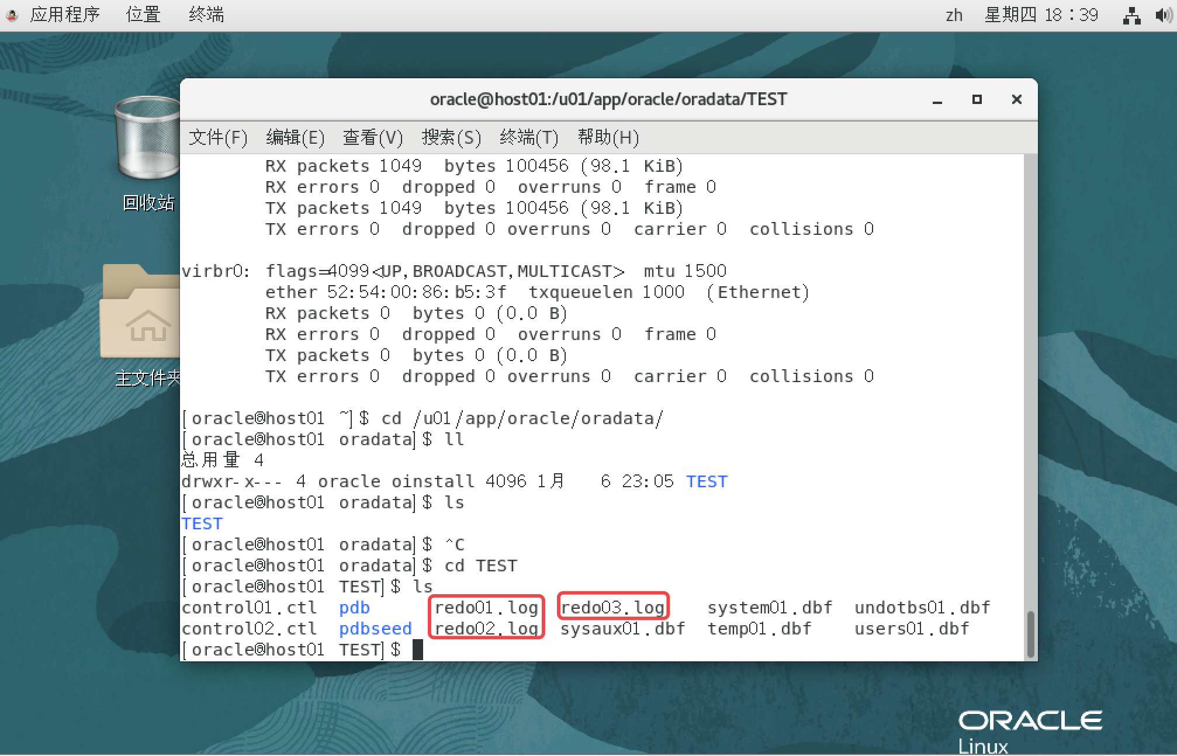Open the 帮助(H) menu in the terminal
This screenshot has width=1177, height=756.
607,138
